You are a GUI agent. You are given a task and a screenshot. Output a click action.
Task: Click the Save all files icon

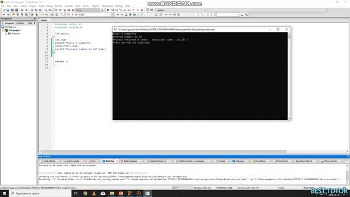click(x=16, y=10)
